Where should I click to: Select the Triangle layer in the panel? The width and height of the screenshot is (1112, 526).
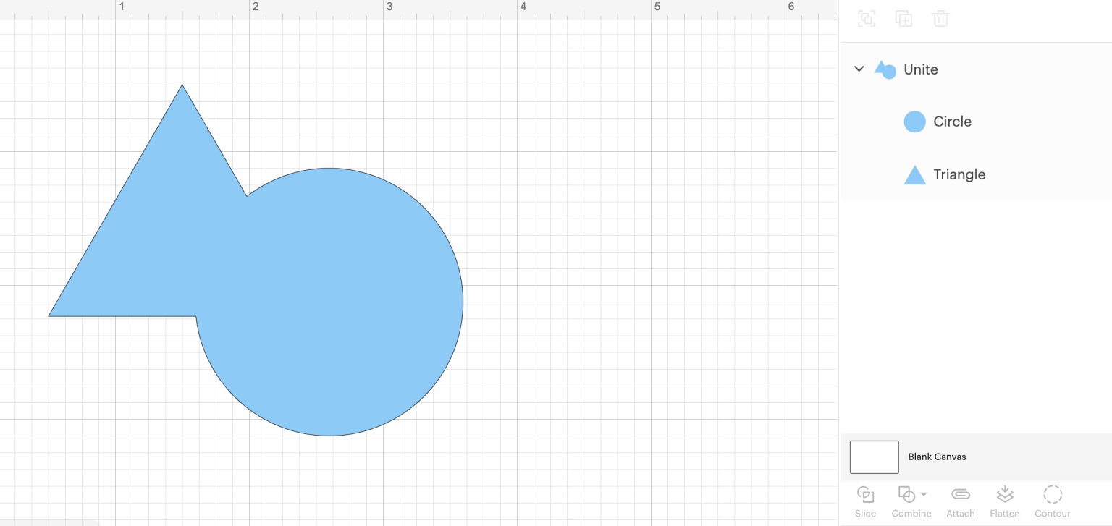(959, 174)
